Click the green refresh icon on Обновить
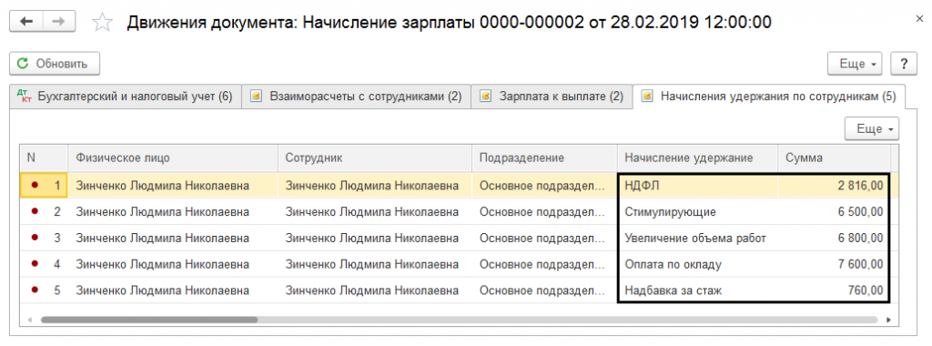This screenshot has height=346, width=932. point(23,64)
